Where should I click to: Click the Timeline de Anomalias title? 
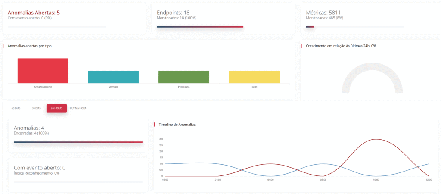177,124
